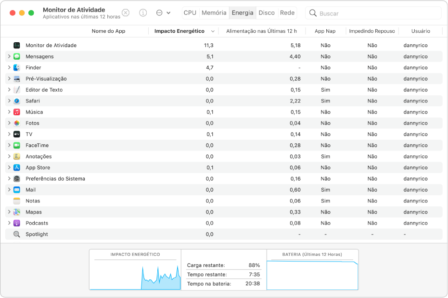This screenshot has width=448, height=298.
Task: Select the Monitor de Atividade row name
Action: (51, 45)
